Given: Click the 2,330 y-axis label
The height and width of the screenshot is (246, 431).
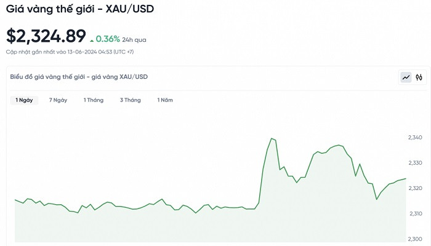Looking at the screenshot, I should (x=415, y=162).
